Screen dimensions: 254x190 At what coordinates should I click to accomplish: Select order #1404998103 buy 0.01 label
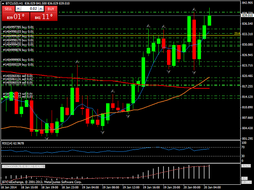tap(18, 32)
